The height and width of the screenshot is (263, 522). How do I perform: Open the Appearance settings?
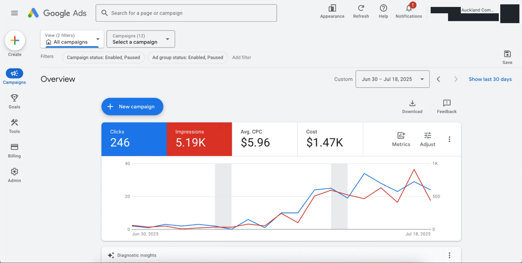[x=332, y=12]
